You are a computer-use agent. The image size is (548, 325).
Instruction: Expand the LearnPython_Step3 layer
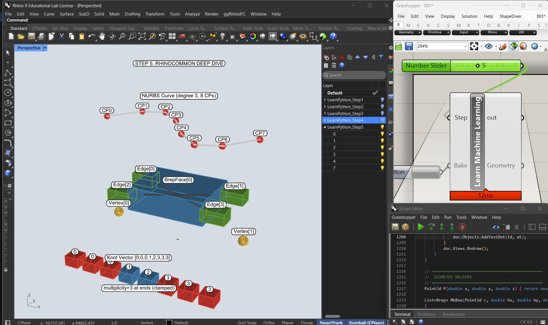point(325,114)
